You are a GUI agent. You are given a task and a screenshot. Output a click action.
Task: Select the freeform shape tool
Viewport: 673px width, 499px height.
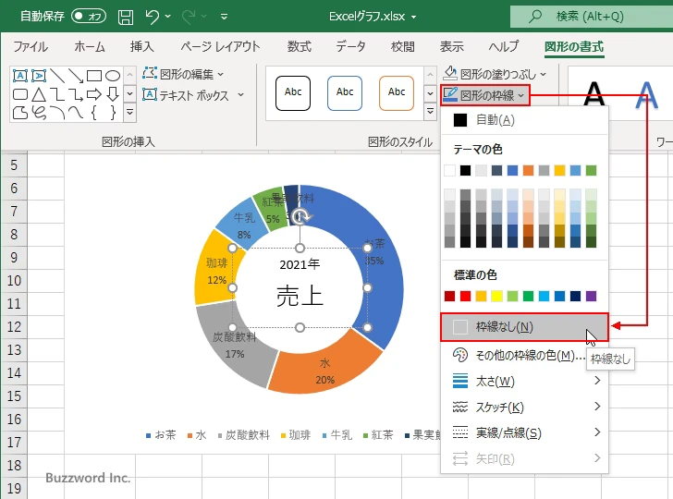20,113
